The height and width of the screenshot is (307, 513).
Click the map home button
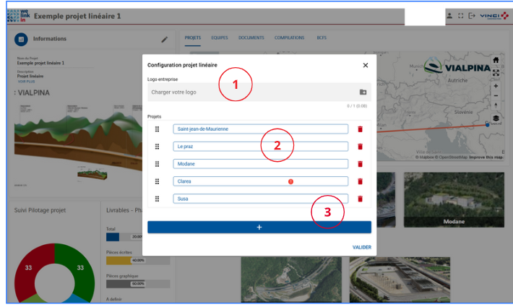[x=496, y=60]
